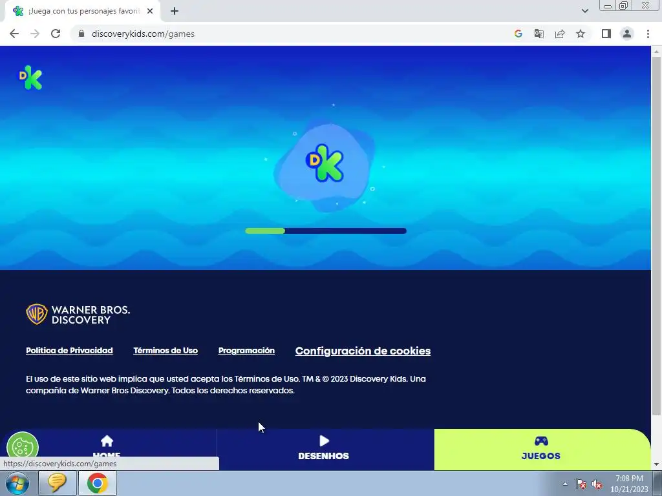Image resolution: width=662 pixels, height=496 pixels.
Task: Click the browser forward arrow
Action: [35, 34]
